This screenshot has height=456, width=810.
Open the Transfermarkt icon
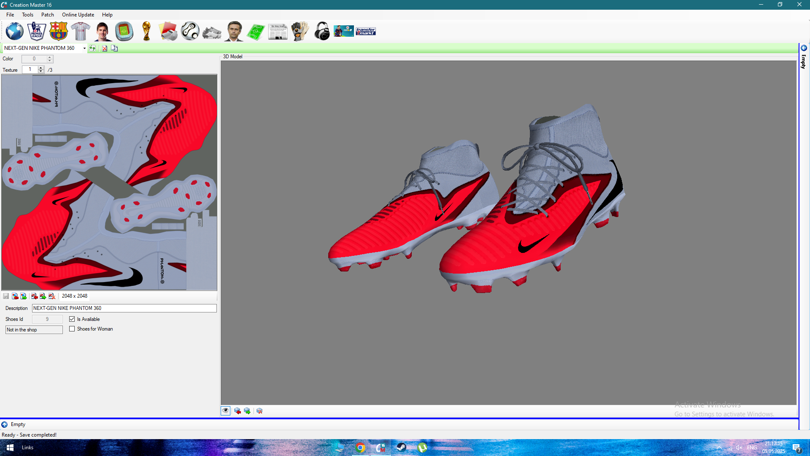click(366, 31)
